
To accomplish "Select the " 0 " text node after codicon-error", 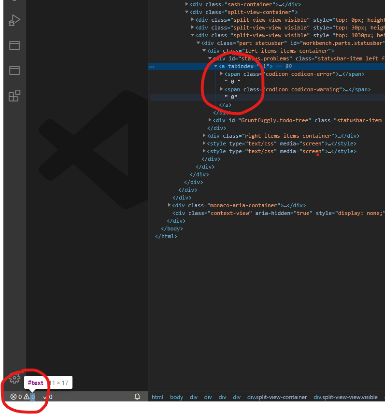I will click(x=233, y=82).
